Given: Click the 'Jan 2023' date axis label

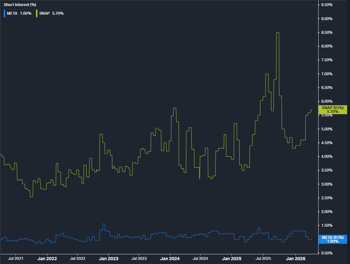Looking at the screenshot, I should pyautogui.click(x=108, y=259).
